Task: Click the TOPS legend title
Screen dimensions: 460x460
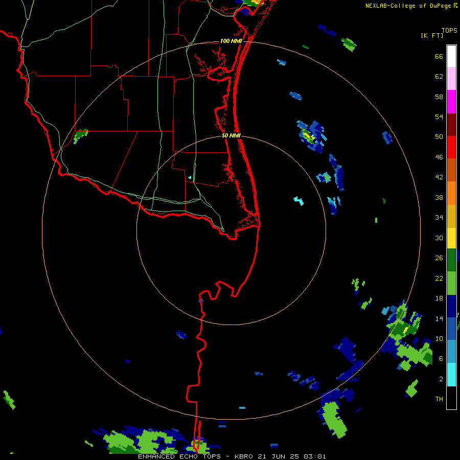Action: click(x=449, y=30)
